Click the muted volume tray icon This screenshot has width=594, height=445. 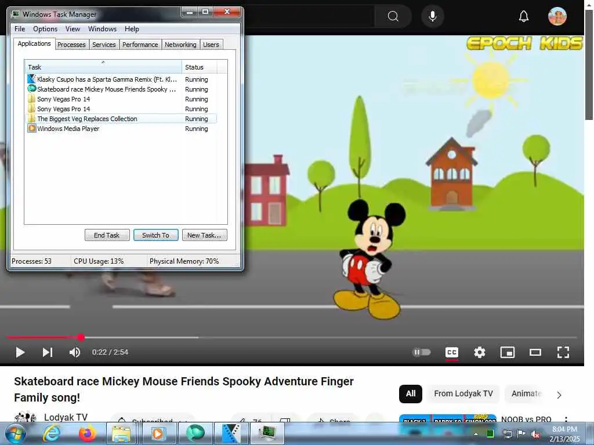pos(535,435)
